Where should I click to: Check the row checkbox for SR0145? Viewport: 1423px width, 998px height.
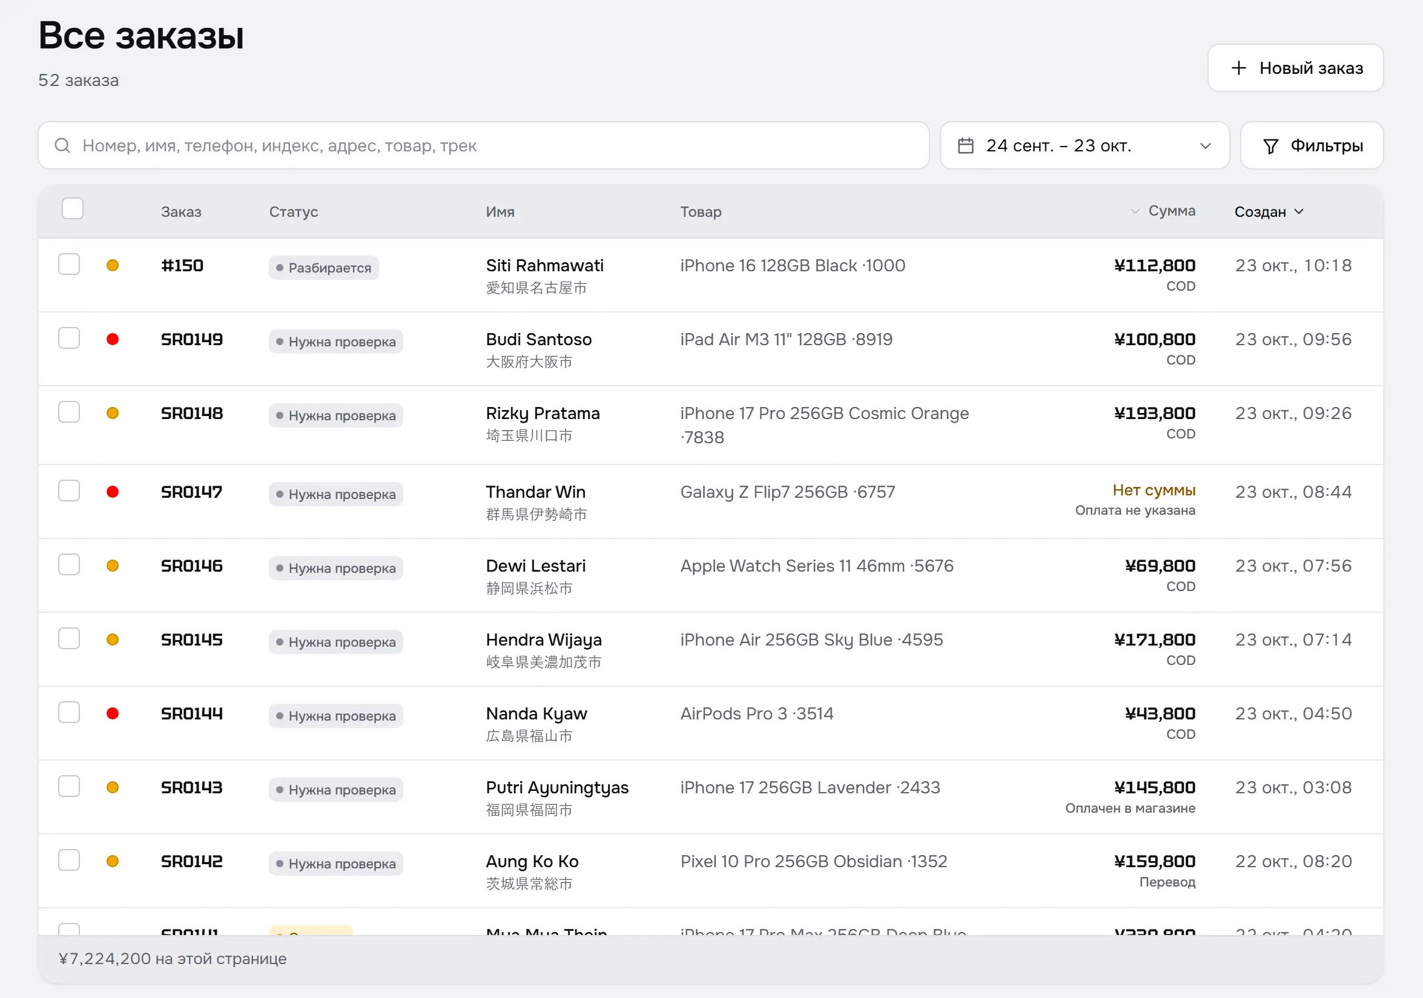point(69,638)
